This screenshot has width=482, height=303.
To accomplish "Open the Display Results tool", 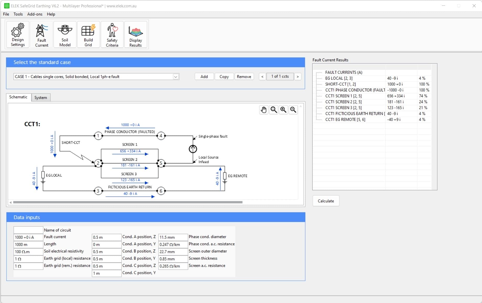I will point(136,34).
